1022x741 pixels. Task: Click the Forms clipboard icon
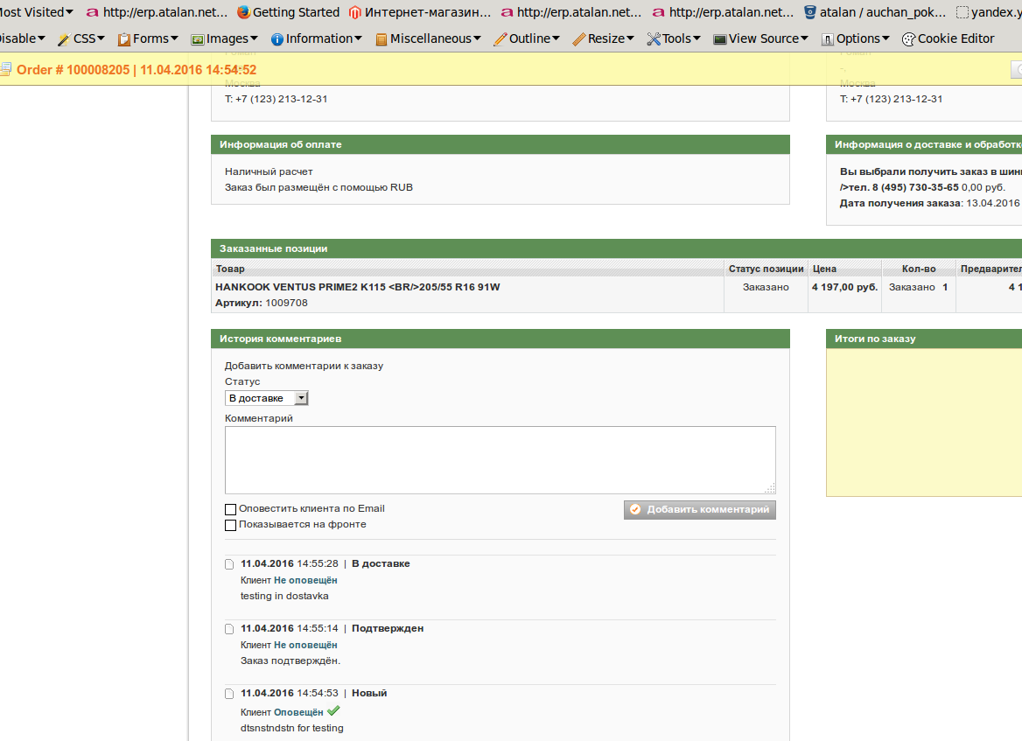click(124, 39)
